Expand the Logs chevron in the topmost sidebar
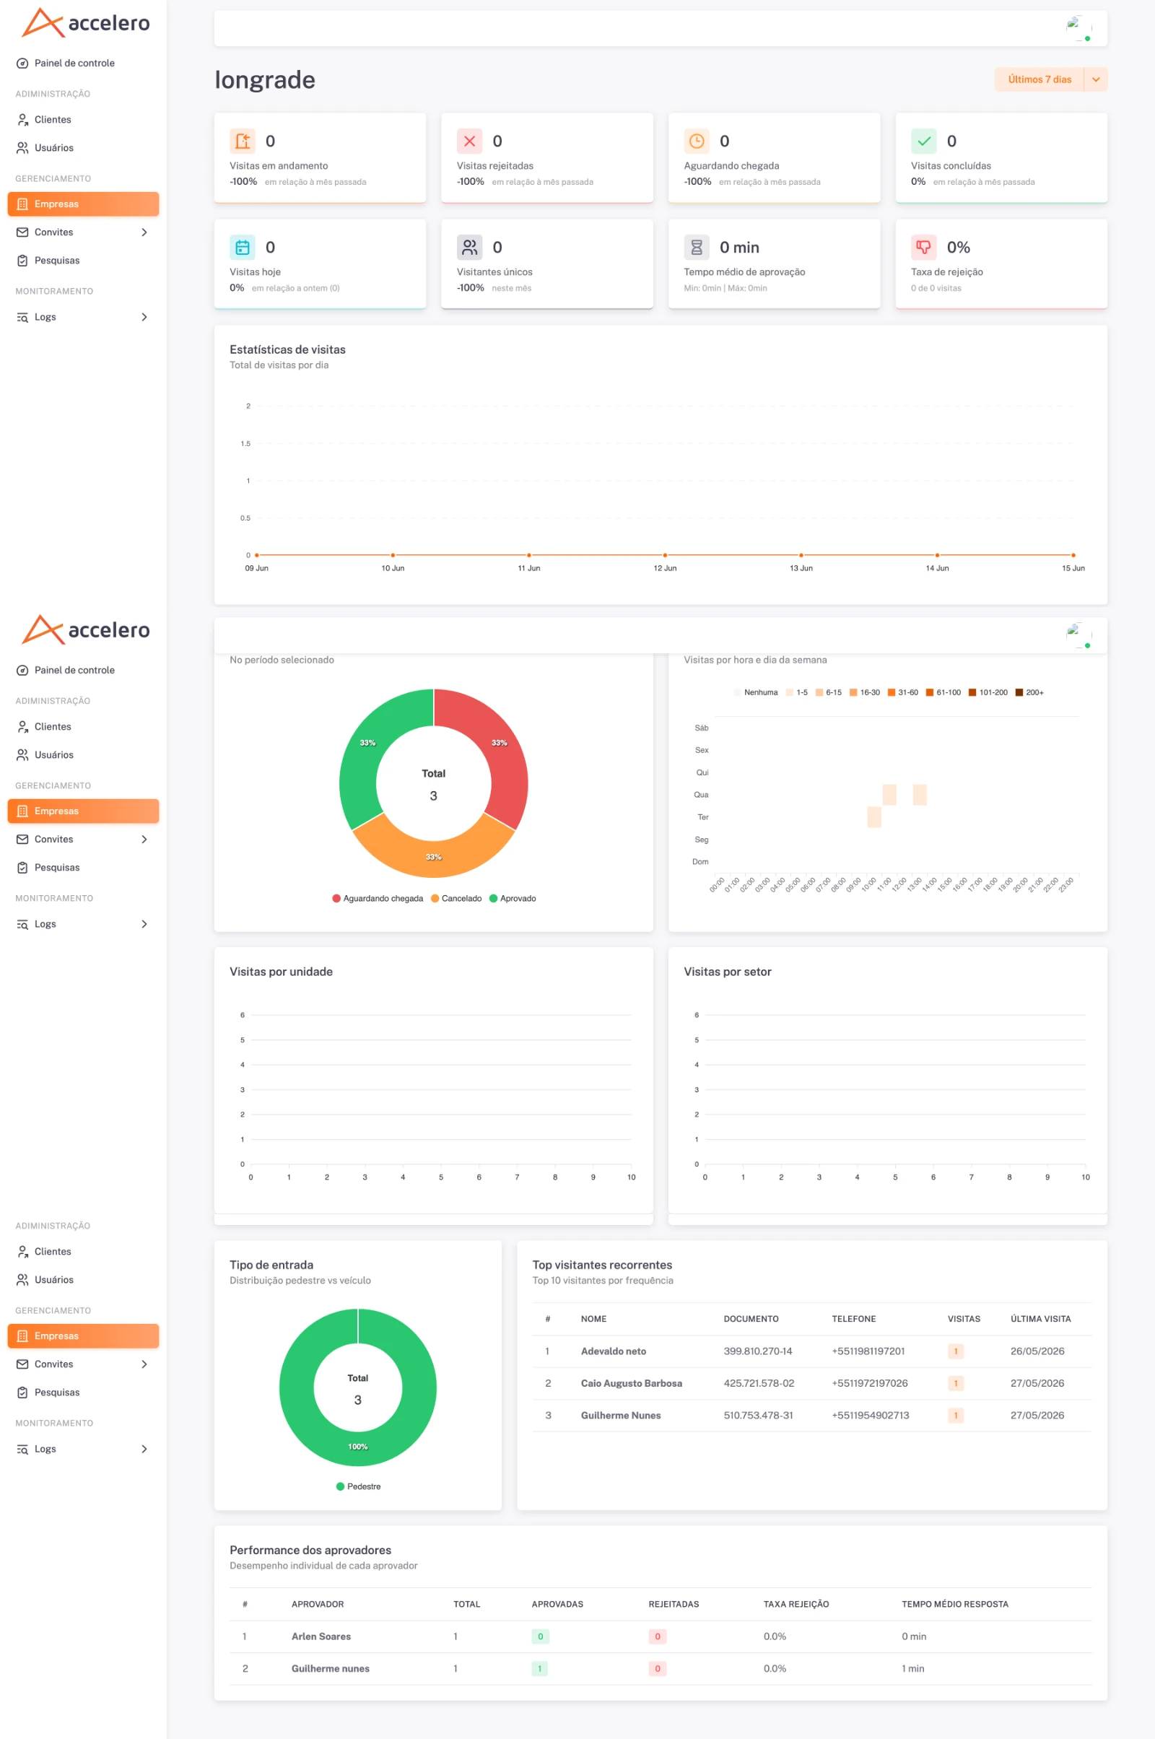This screenshot has width=1155, height=1739. 144,317
